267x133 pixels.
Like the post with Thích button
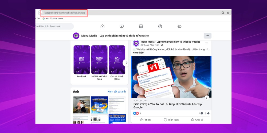point(145,120)
